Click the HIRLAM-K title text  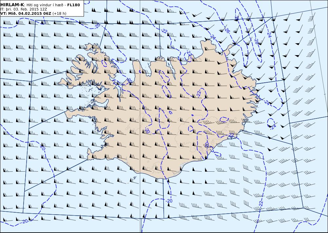[x=12, y=5]
